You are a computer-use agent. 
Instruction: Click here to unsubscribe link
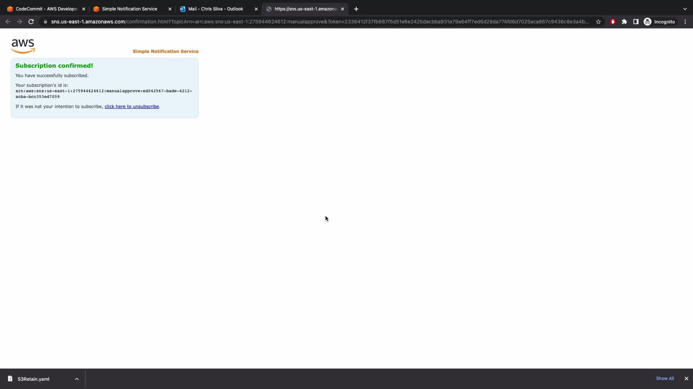tap(131, 107)
